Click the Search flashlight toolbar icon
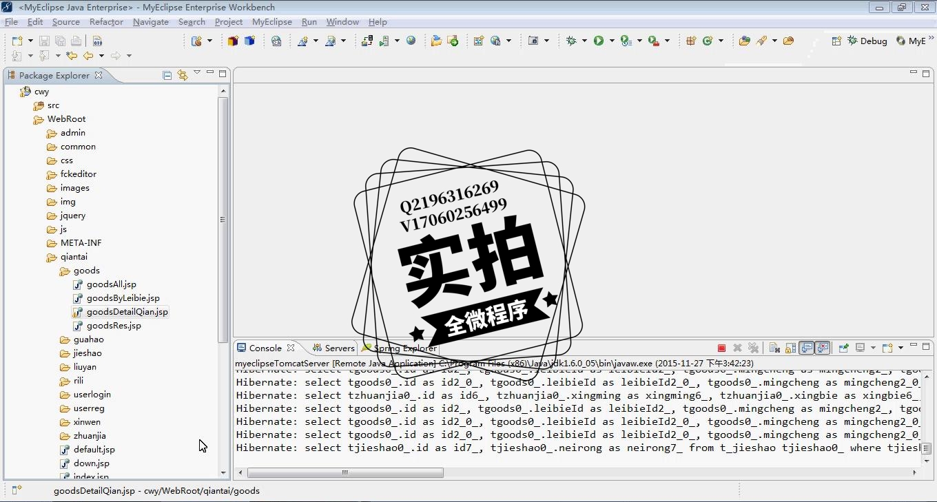The image size is (937, 502). (x=761, y=41)
